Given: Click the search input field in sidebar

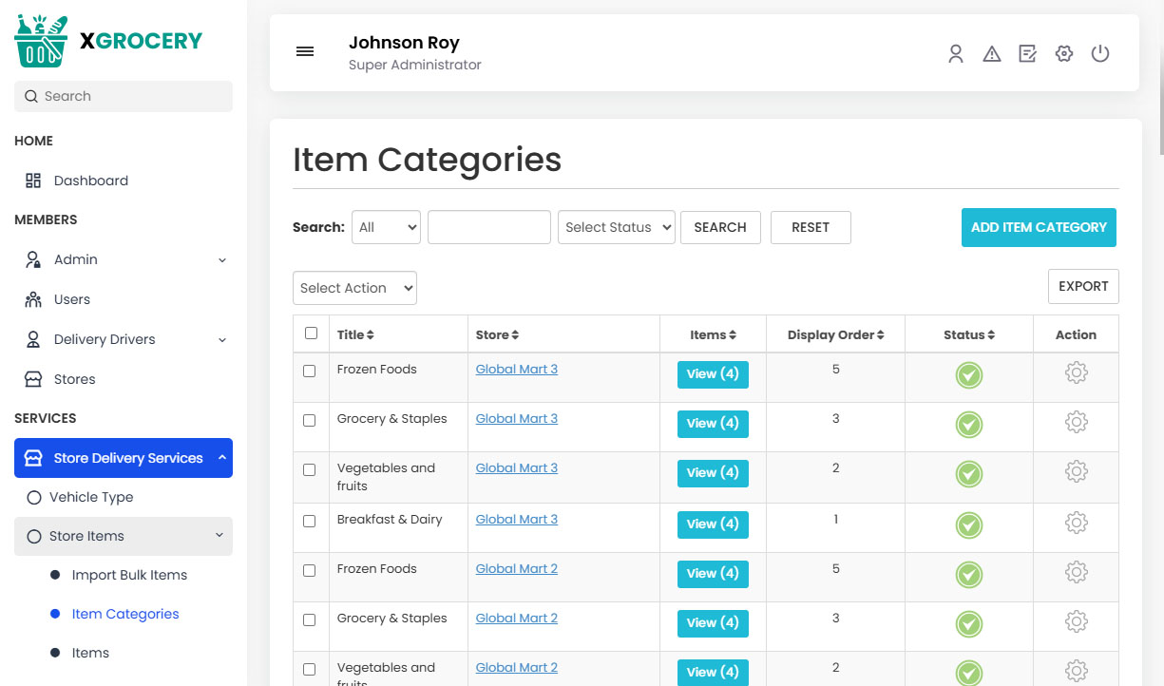Looking at the screenshot, I should point(123,96).
